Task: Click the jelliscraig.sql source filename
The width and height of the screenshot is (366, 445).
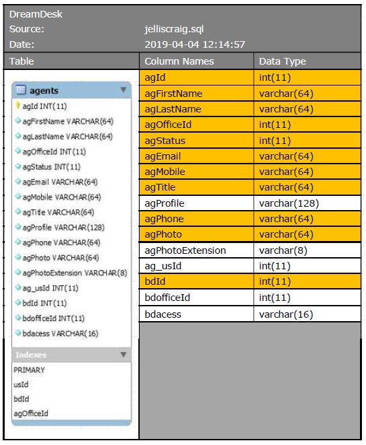Action: click(174, 29)
